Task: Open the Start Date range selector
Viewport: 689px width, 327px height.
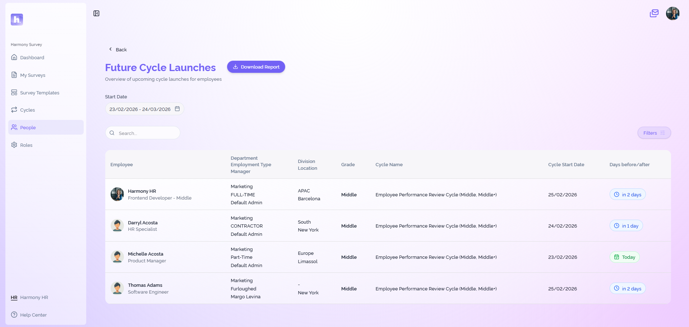Action: (140, 109)
